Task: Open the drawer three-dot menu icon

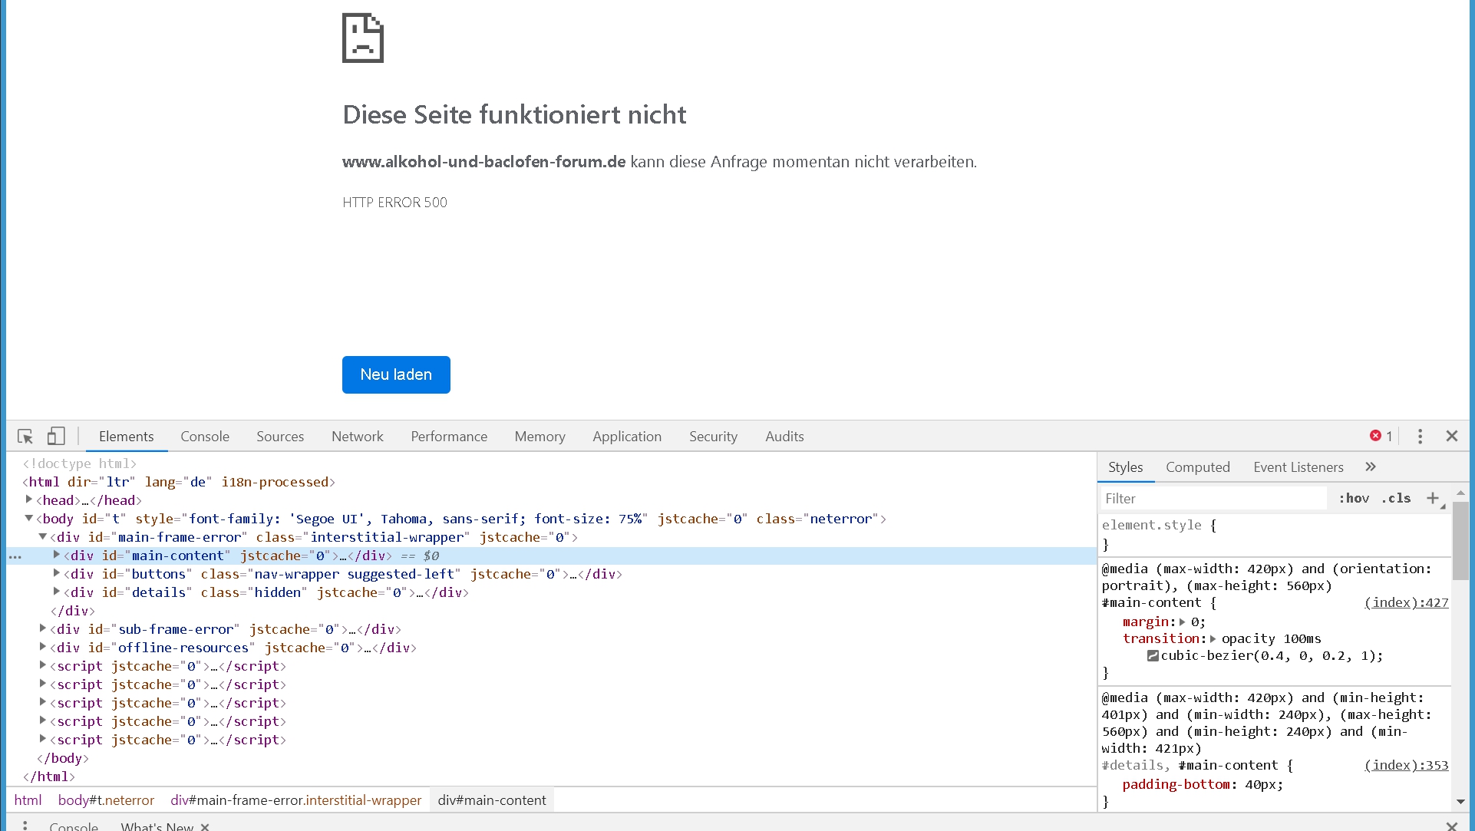Action: click(x=25, y=826)
